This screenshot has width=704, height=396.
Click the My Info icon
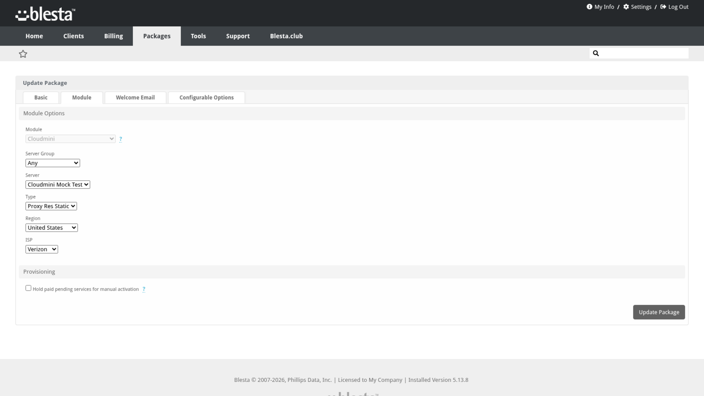(x=589, y=7)
